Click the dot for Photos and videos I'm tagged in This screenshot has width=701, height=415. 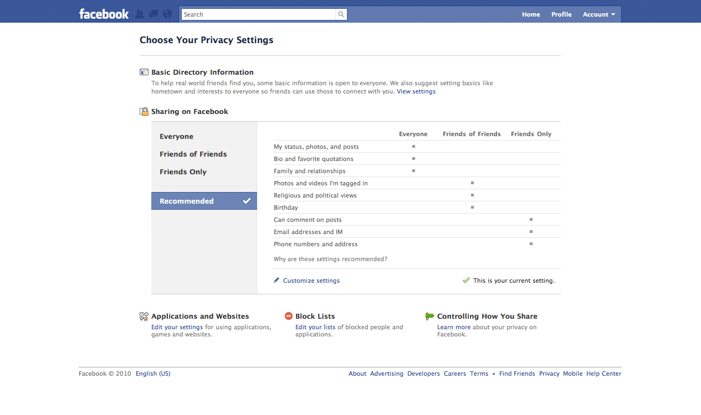[472, 183]
